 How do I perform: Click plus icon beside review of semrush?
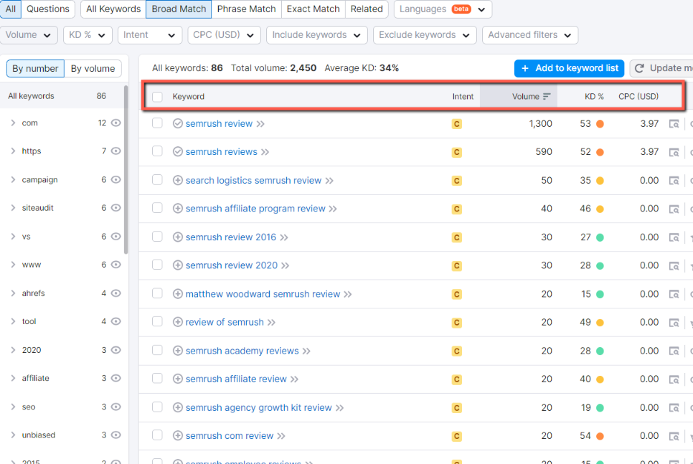(x=178, y=322)
